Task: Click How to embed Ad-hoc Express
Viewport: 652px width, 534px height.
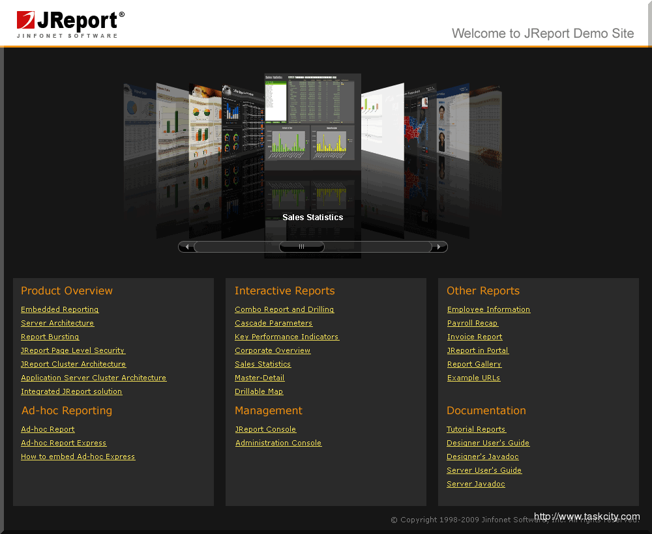Action: coord(78,457)
